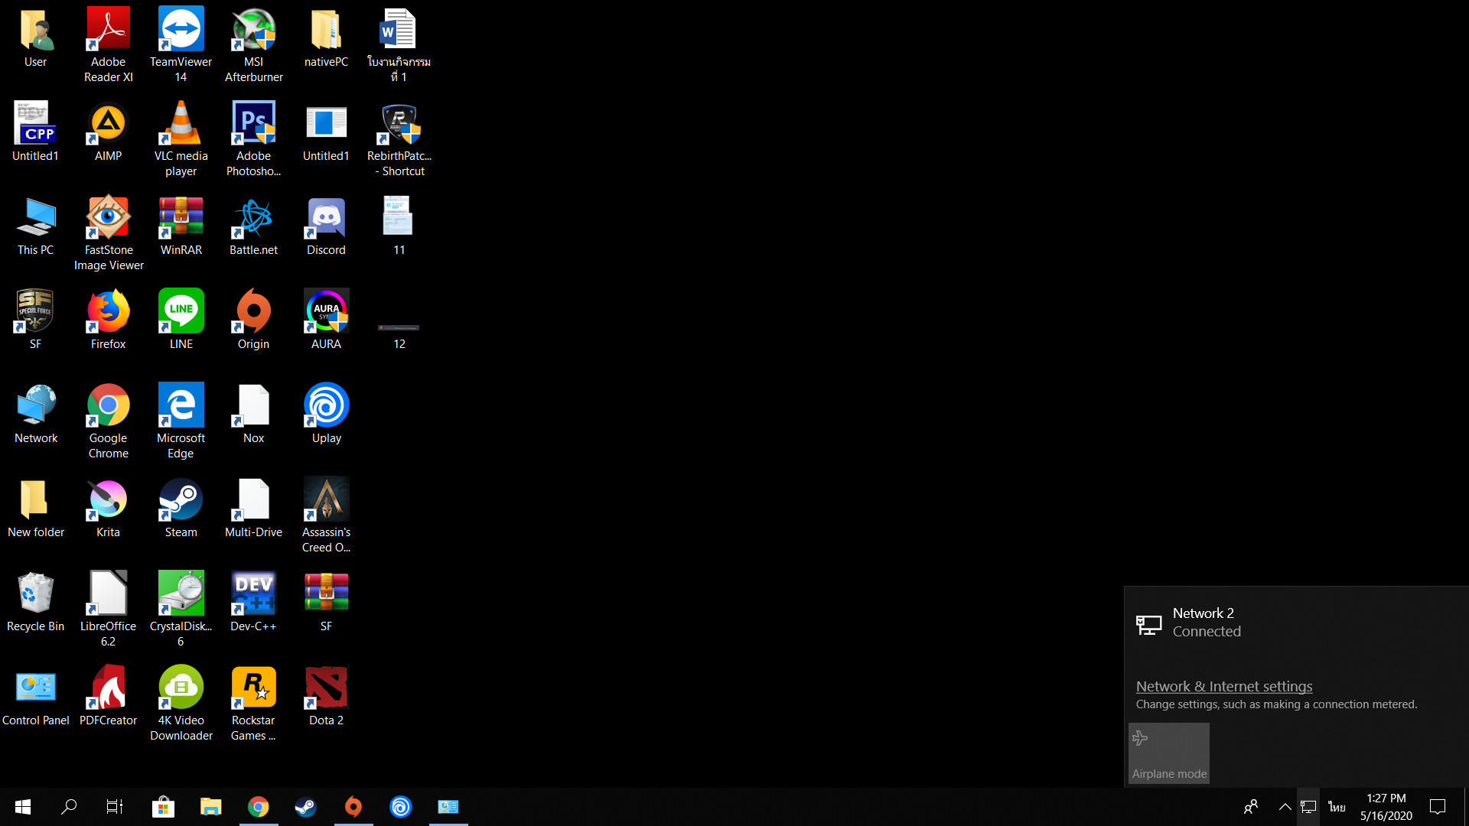Open This PC icon
The image size is (1469, 826).
pyautogui.click(x=35, y=226)
